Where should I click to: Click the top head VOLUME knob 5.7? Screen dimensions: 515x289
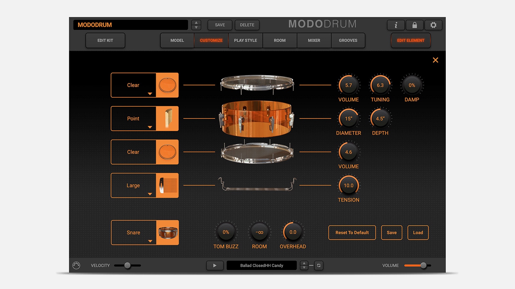349,85
